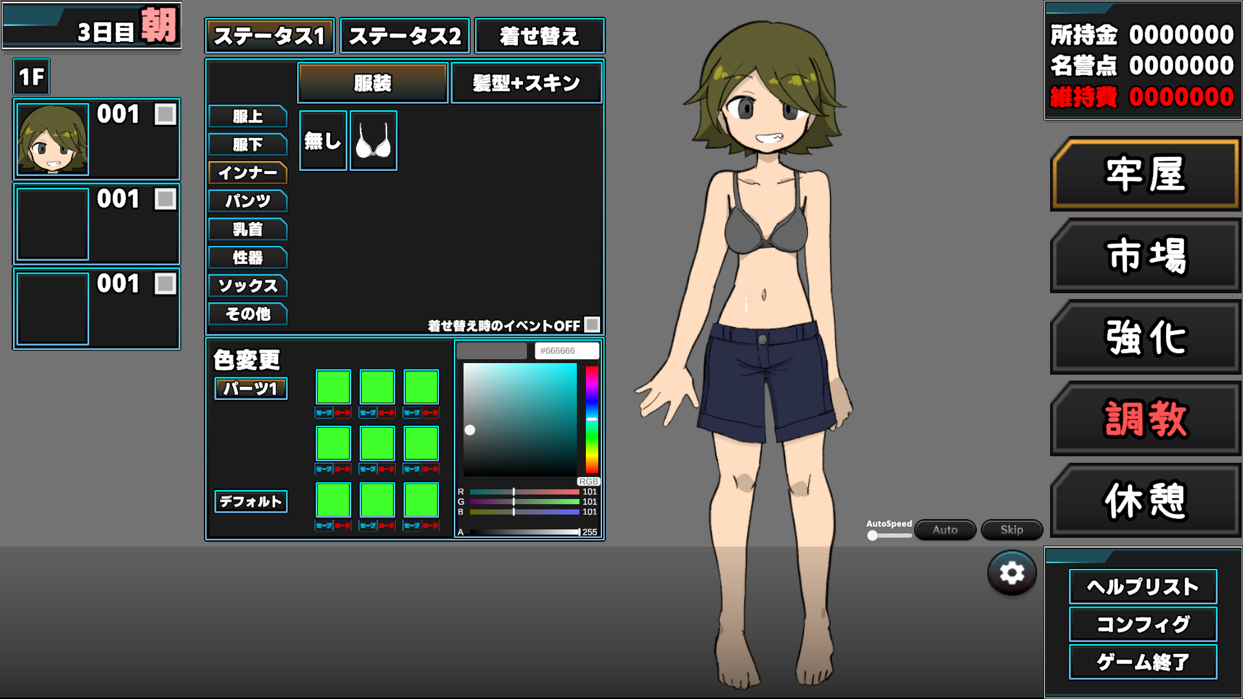Click the 市場 market button
Viewport: 1243px width, 699px height.
(1145, 256)
